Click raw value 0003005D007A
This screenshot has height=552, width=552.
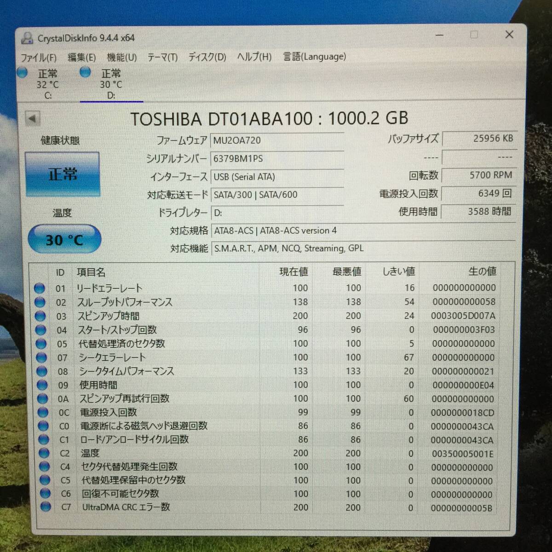point(463,316)
